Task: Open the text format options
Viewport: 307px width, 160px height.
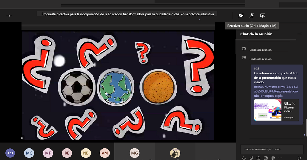Action: point(244,158)
